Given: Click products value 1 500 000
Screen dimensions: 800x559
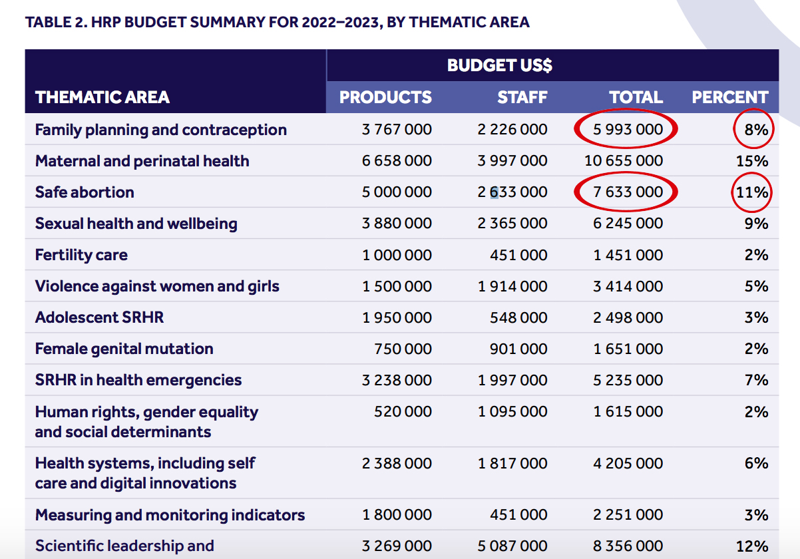Looking at the screenshot, I should tap(397, 286).
